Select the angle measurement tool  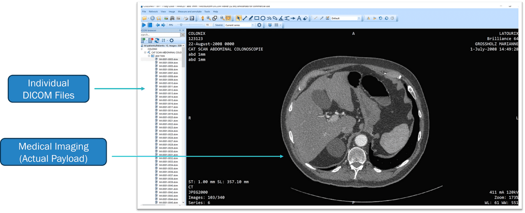[x=281, y=18]
